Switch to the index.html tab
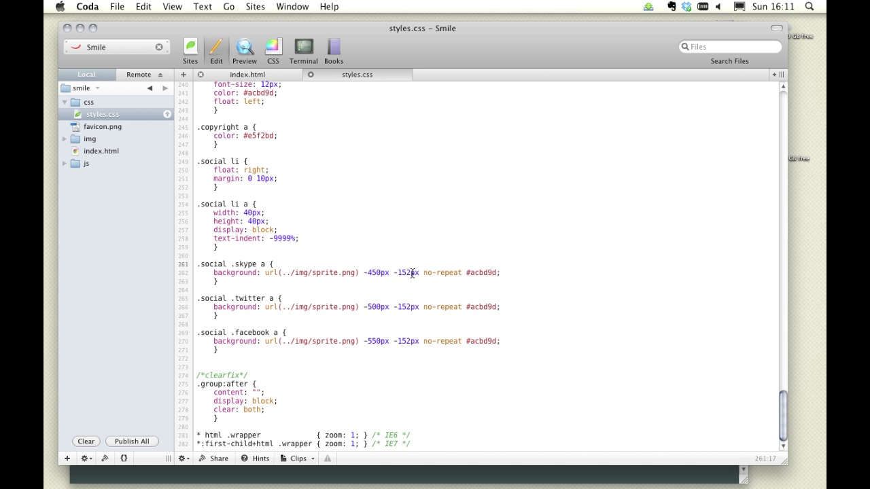Screen dimensions: 870x489 tap(247, 75)
